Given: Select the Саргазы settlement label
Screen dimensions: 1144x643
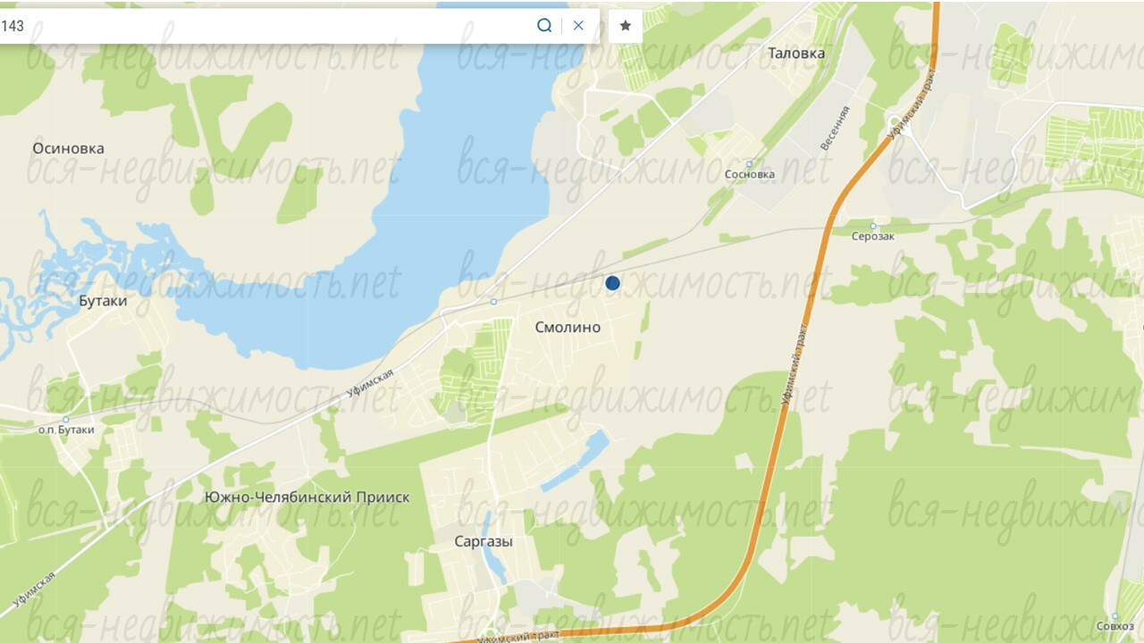Looking at the screenshot, I should coord(484,541).
